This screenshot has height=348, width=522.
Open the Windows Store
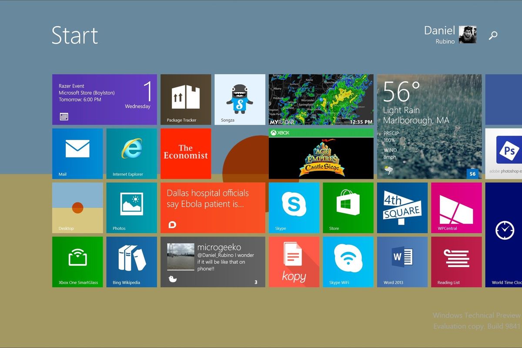click(x=348, y=207)
